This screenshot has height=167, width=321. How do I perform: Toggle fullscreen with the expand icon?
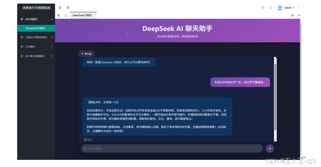pos(271,8)
